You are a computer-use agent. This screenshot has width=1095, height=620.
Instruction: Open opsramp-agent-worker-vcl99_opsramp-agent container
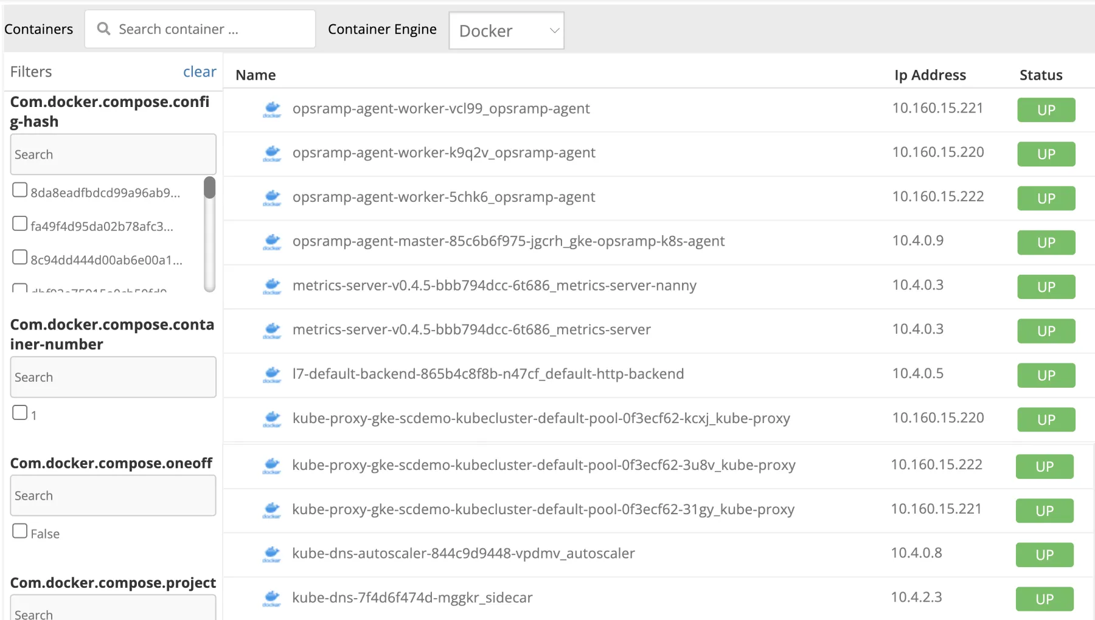[x=441, y=109]
